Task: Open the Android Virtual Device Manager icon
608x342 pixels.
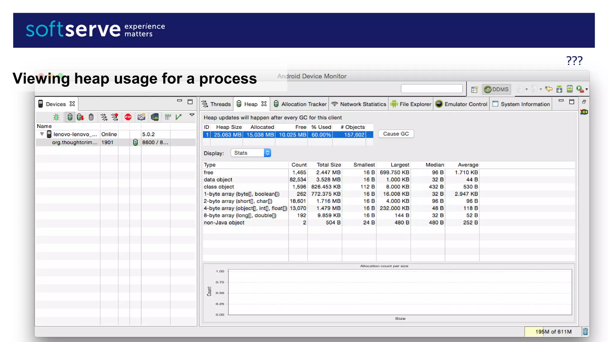Action: 569,89
